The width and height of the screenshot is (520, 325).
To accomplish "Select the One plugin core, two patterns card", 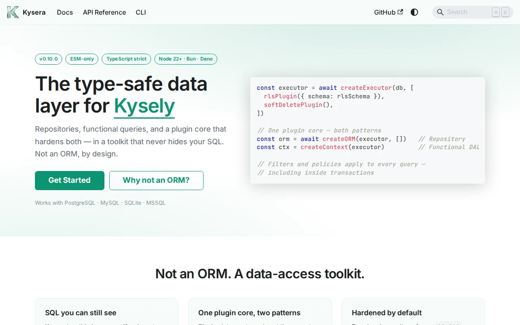I will [260, 312].
